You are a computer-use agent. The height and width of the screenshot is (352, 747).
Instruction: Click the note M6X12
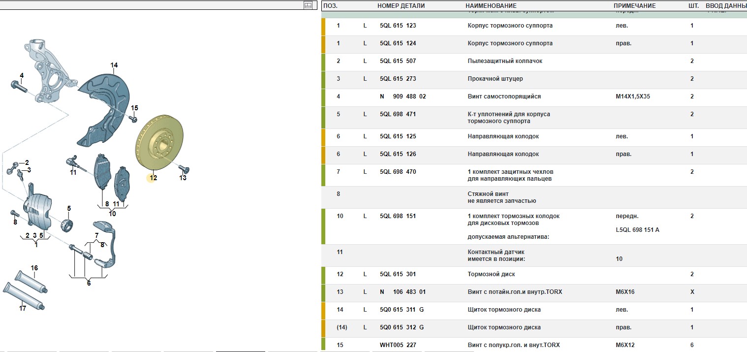click(x=625, y=345)
